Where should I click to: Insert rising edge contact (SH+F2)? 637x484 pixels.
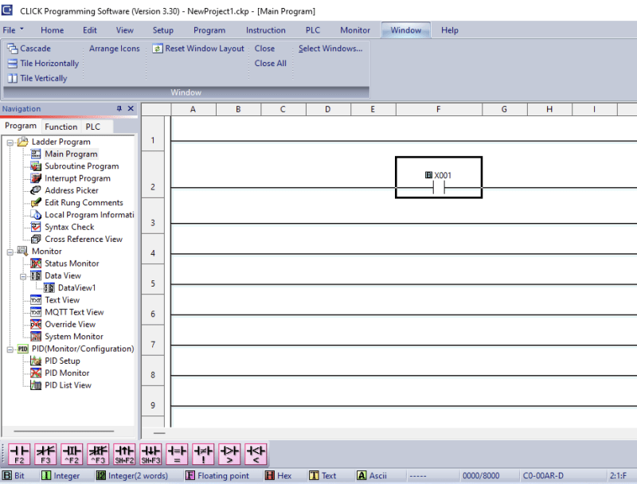point(124,454)
